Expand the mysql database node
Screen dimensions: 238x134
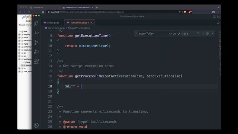click(x=19, y=44)
